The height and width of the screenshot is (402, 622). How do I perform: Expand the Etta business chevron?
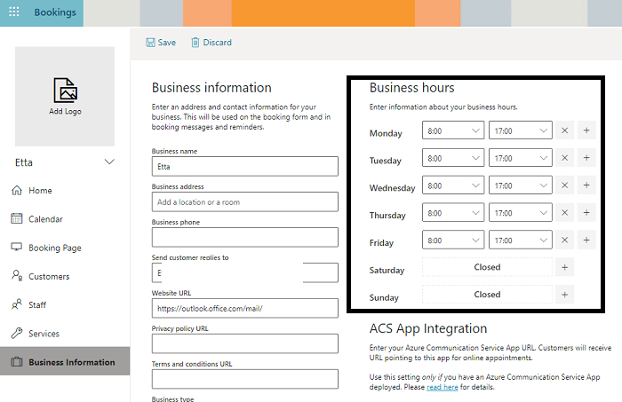coord(109,162)
